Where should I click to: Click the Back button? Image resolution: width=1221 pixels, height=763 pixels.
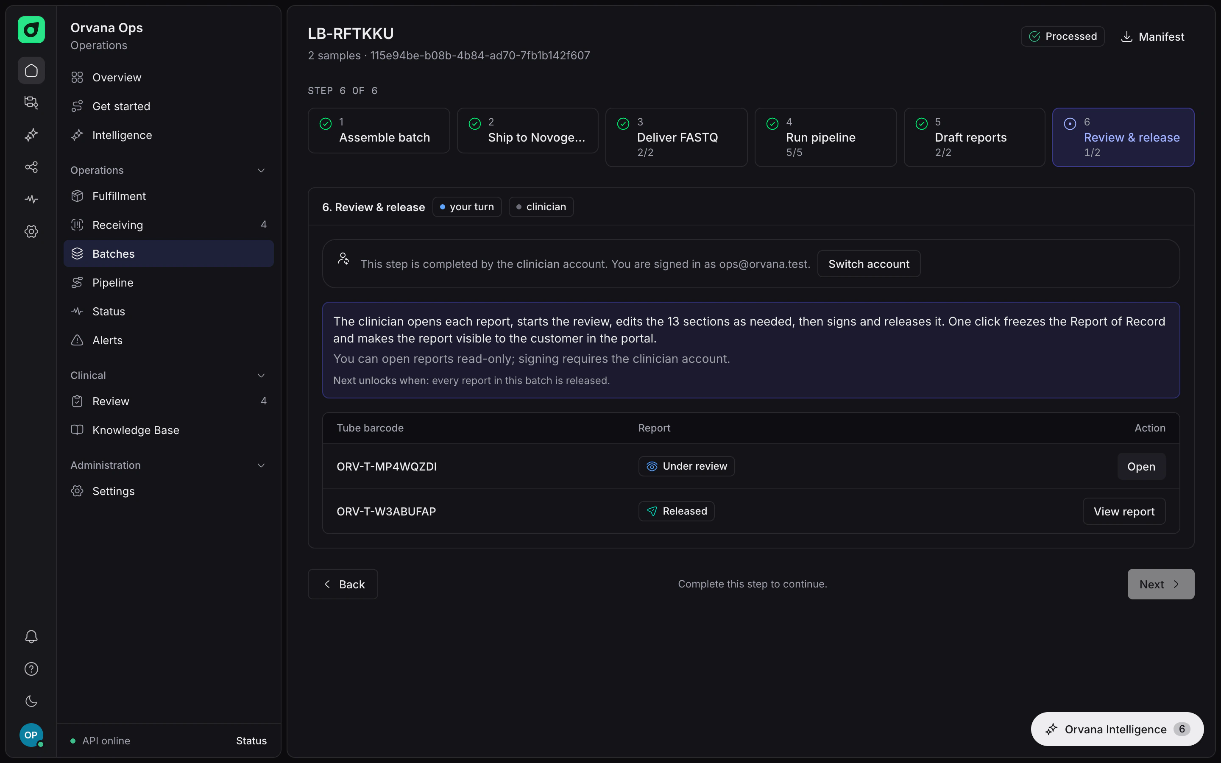coord(343,584)
